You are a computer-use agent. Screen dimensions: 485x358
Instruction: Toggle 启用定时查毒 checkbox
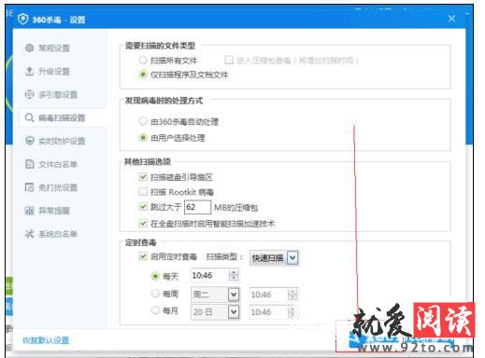(x=143, y=256)
